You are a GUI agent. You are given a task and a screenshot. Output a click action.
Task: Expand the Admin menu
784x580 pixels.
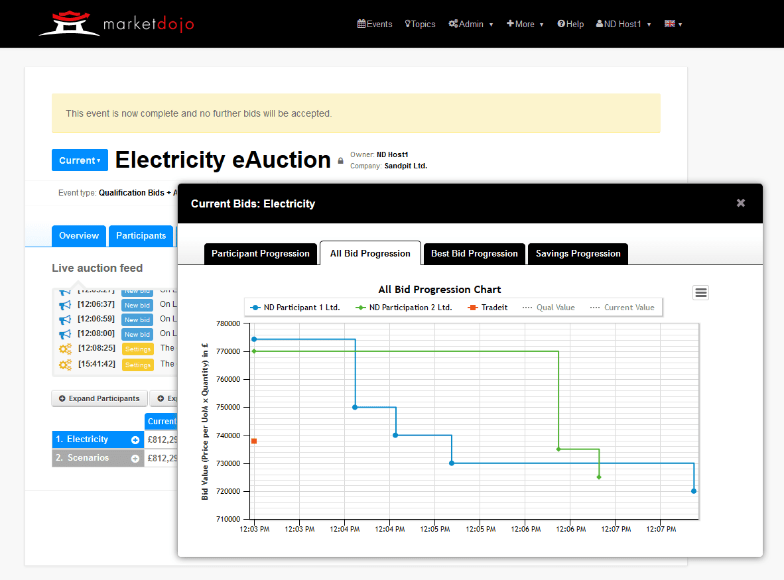[471, 24]
